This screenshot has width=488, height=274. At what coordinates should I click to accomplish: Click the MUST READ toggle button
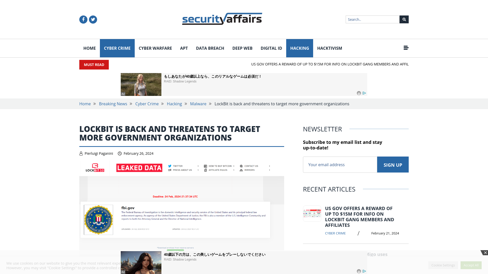point(94,65)
